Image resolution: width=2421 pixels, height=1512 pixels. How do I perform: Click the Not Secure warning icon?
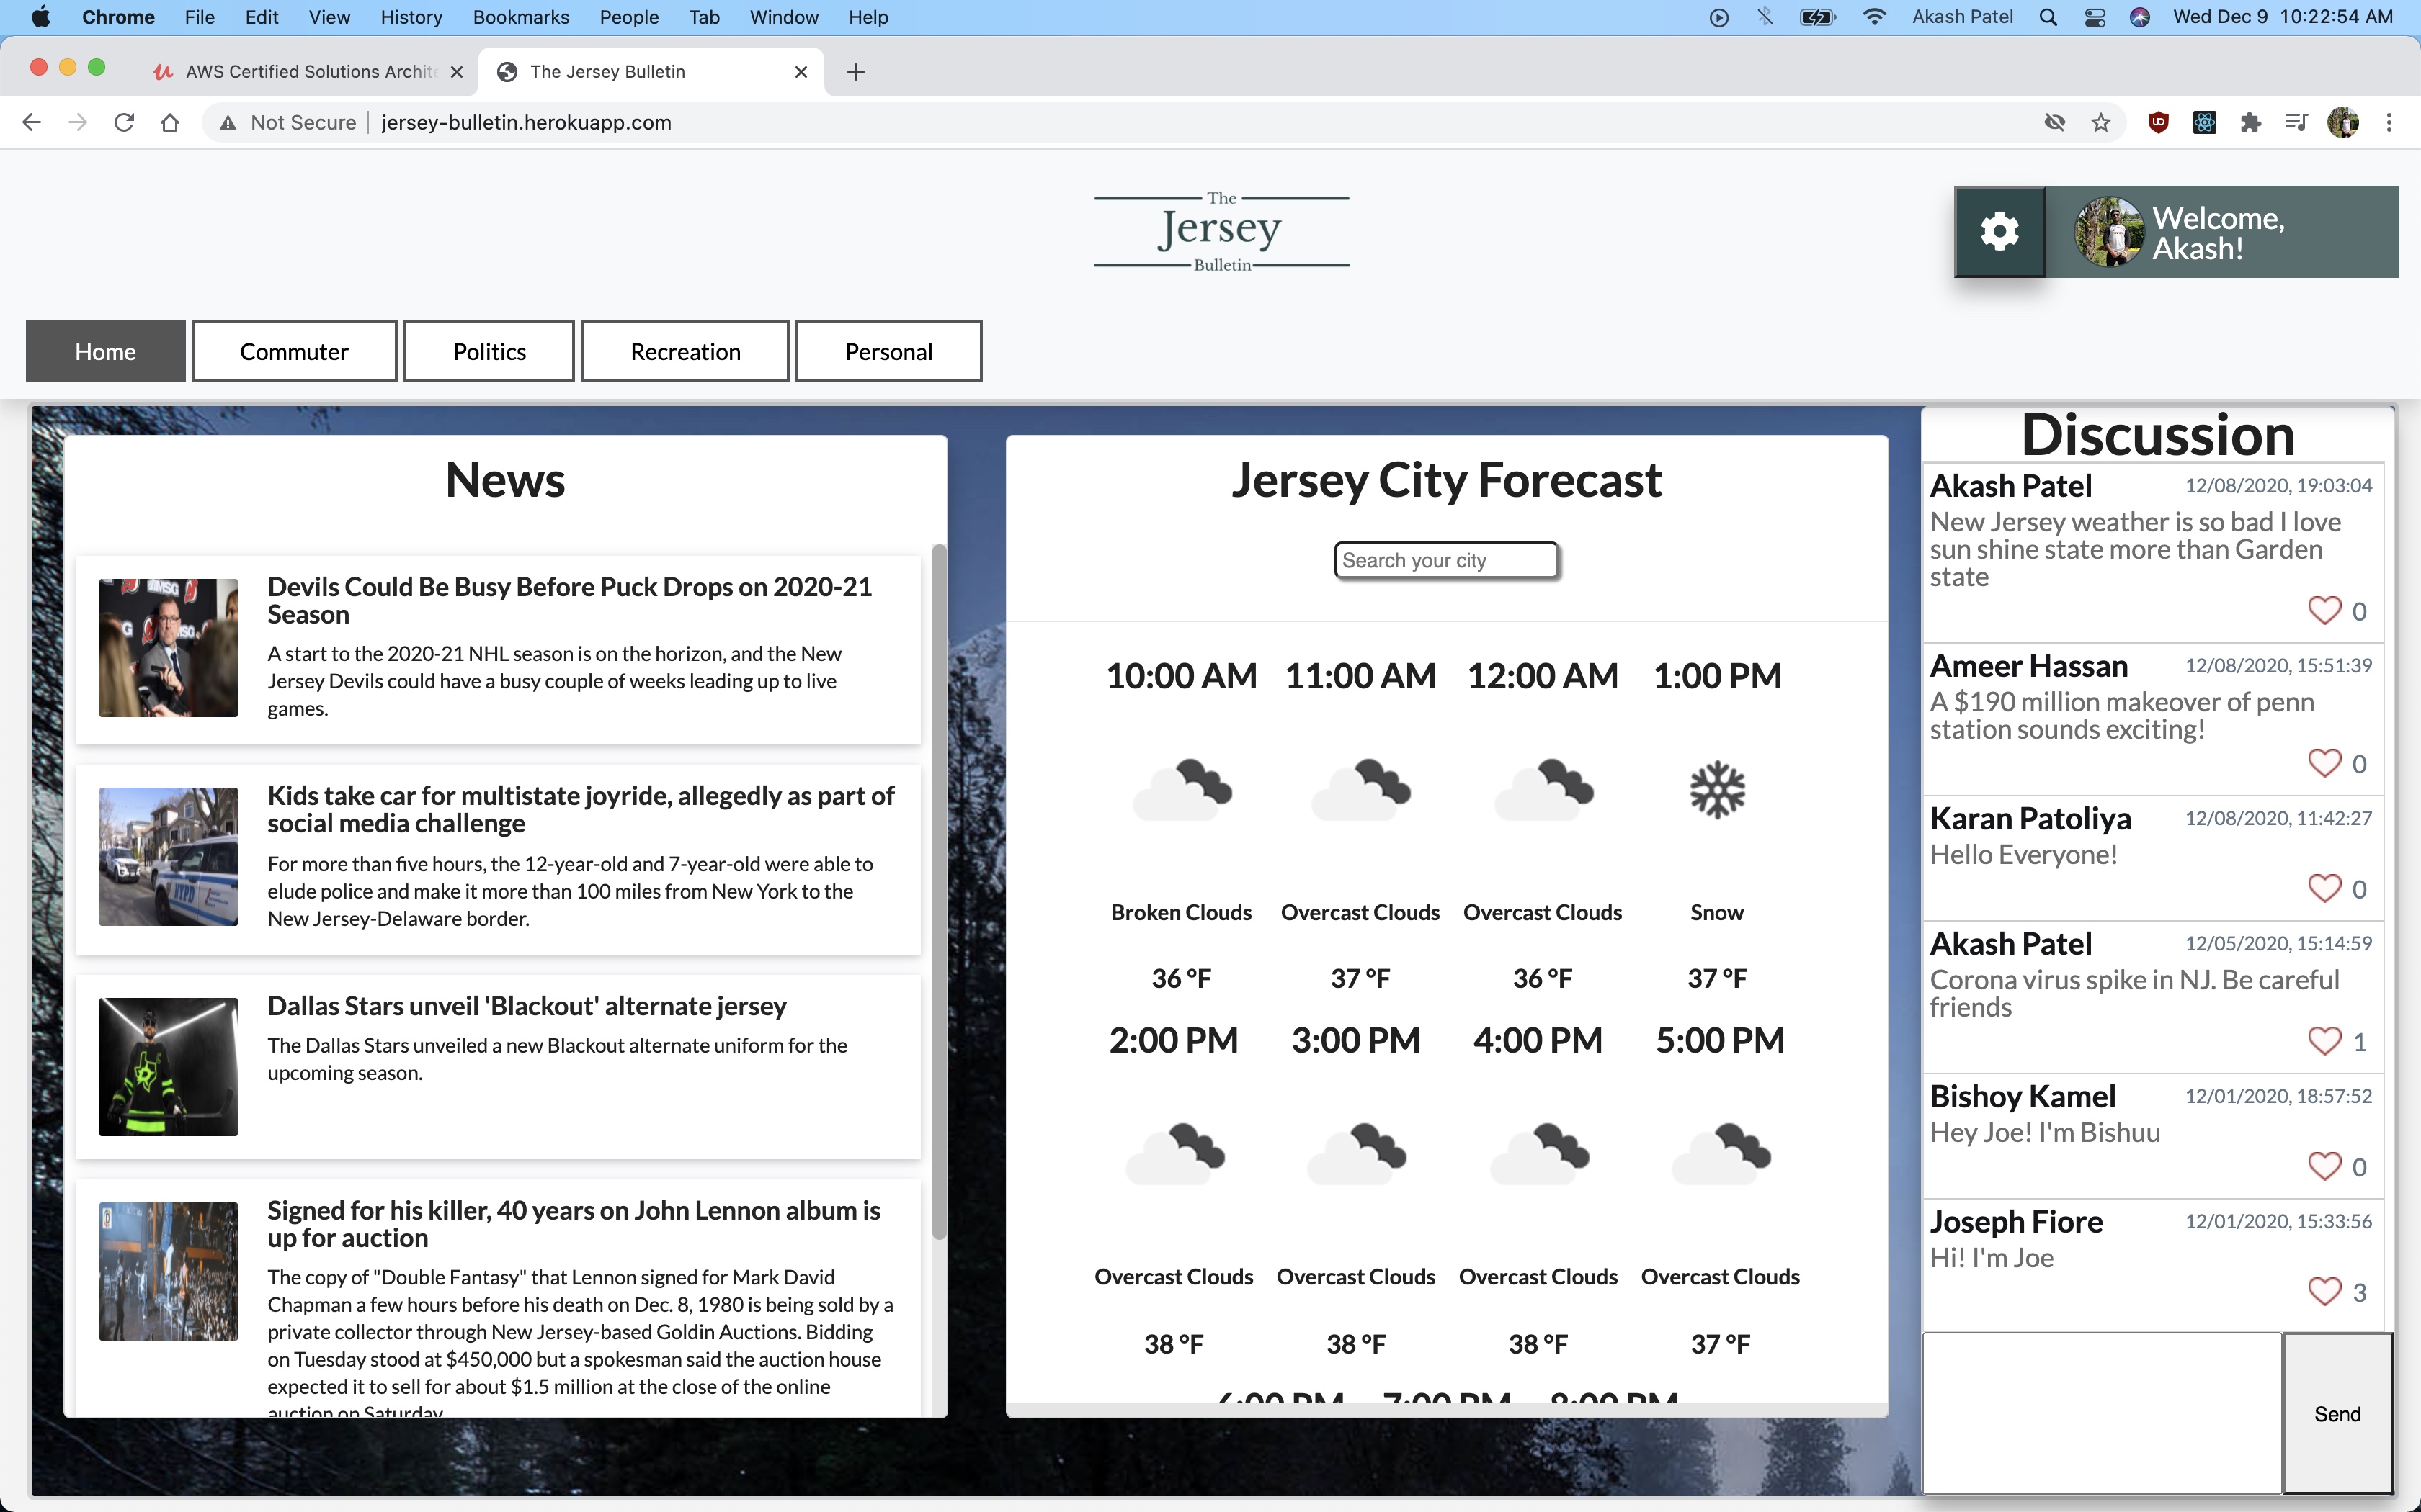point(229,122)
